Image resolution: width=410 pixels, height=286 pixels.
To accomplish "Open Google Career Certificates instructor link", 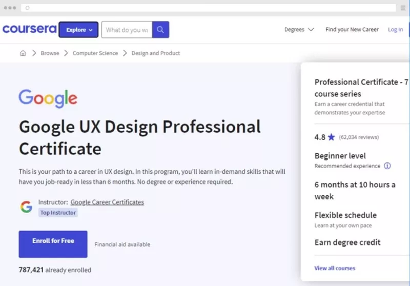I will 107,202.
